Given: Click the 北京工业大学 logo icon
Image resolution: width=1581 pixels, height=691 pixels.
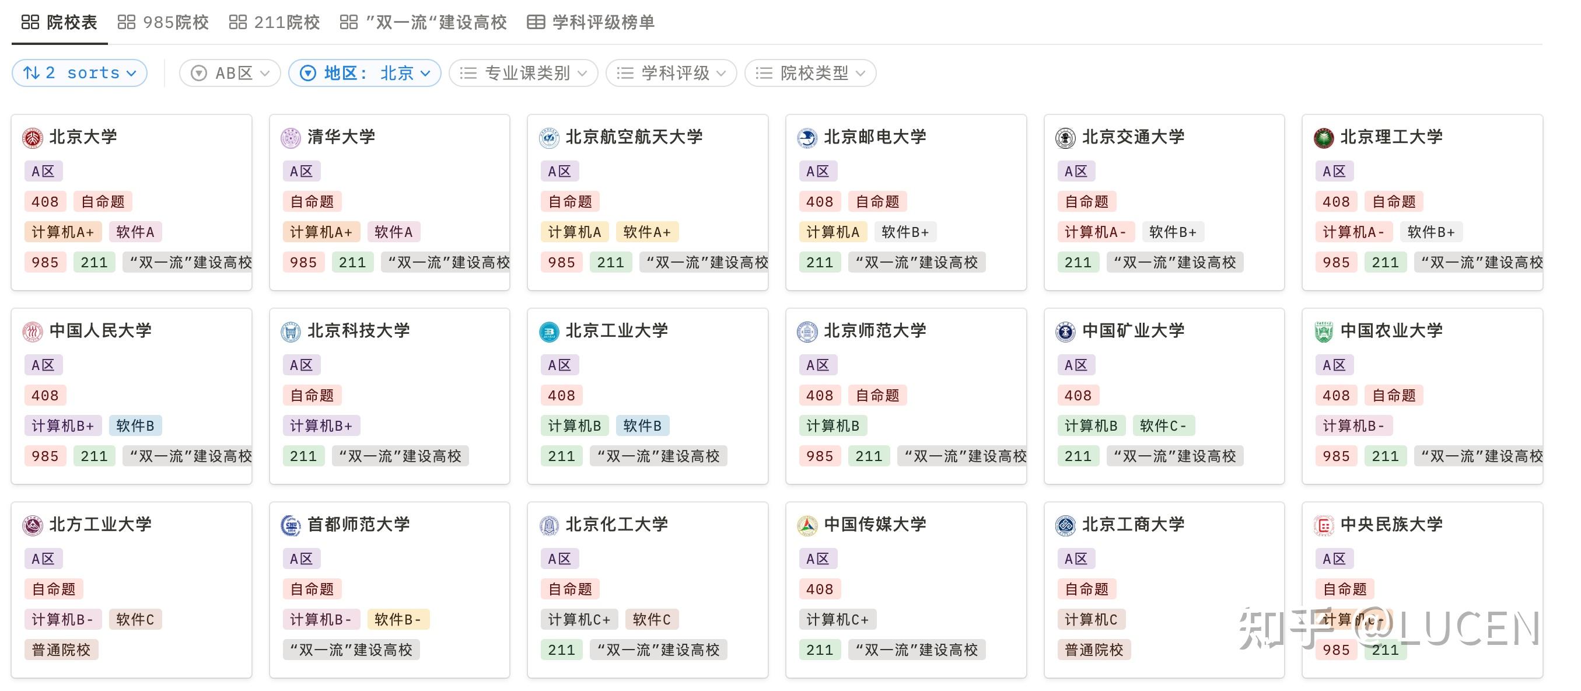Looking at the screenshot, I should (549, 331).
